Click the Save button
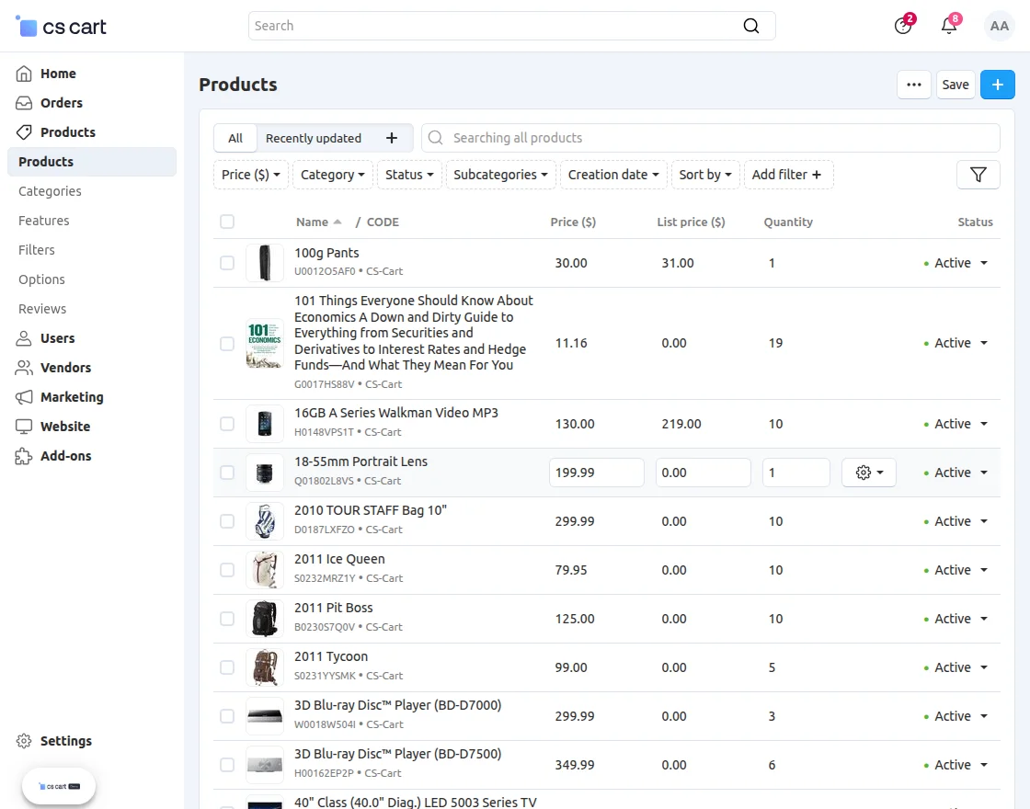 coord(955,84)
